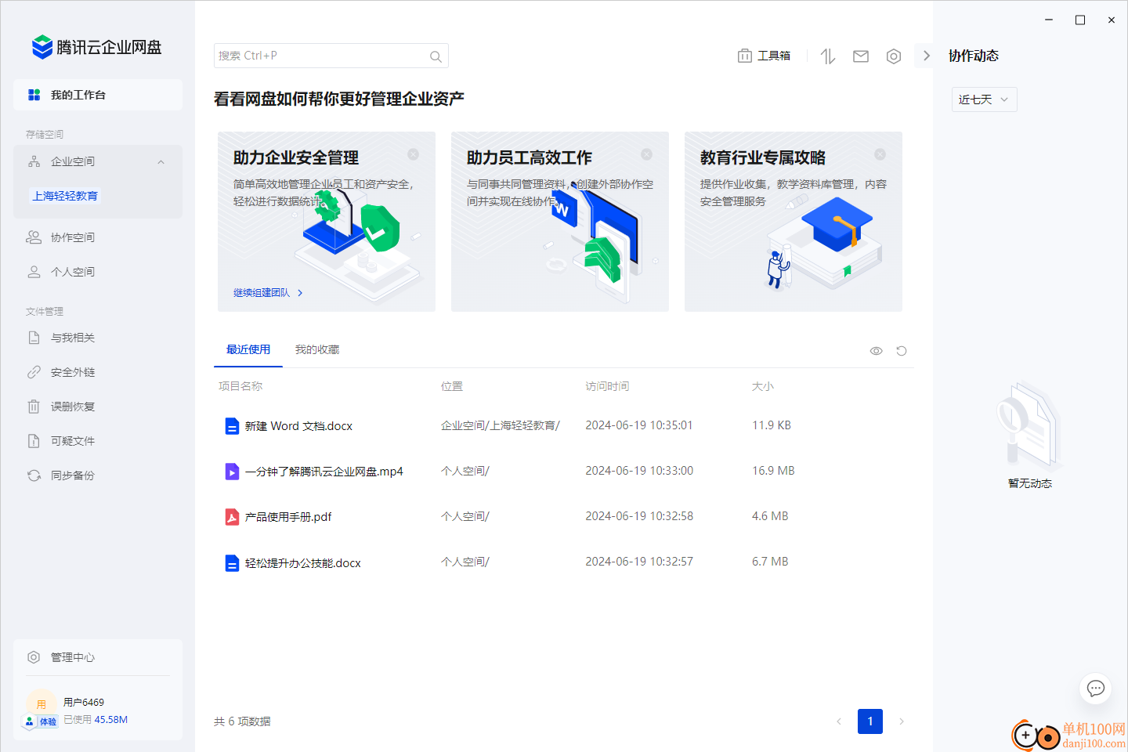Image resolution: width=1128 pixels, height=752 pixels.
Task: Open the 教育行业专属攻略 card
Action: click(794, 222)
